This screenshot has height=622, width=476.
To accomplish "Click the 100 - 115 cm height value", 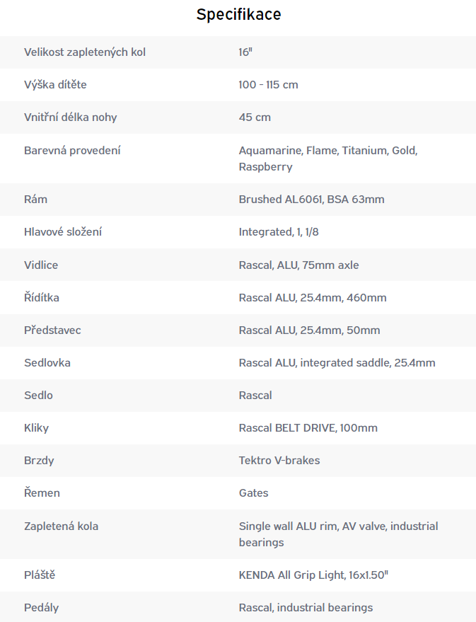I will tap(268, 85).
